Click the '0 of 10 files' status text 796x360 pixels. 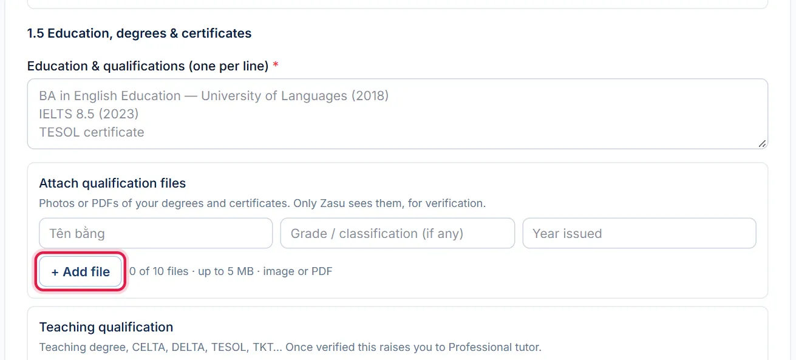click(x=159, y=271)
